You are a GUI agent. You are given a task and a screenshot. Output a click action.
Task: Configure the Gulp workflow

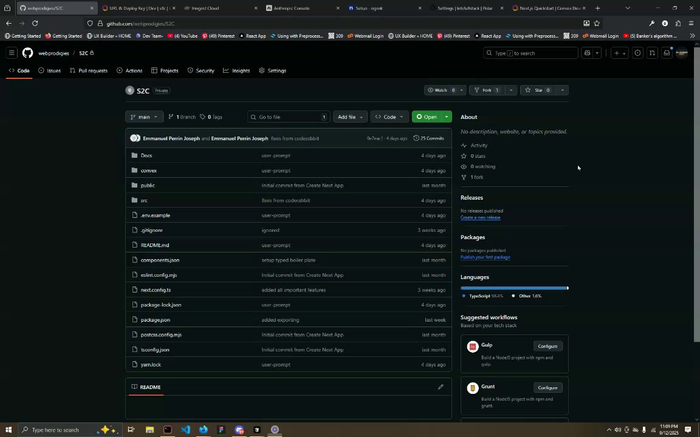[x=547, y=347]
